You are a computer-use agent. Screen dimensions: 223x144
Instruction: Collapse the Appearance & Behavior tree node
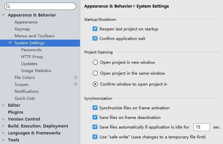click(4, 15)
